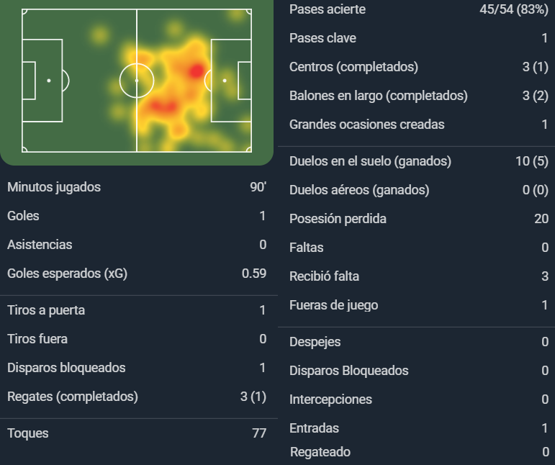Click the Toques value 77
This screenshot has width=555, height=465.
[259, 433]
